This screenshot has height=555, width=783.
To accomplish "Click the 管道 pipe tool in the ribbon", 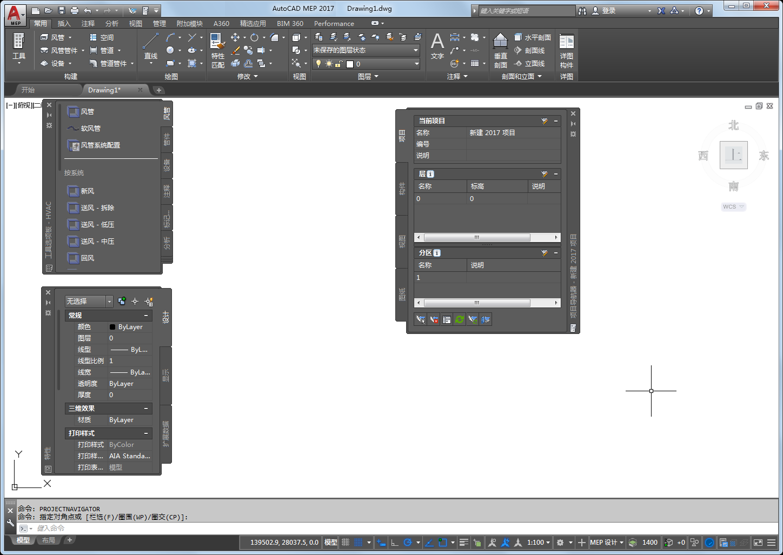I will click(x=101, y=50).
